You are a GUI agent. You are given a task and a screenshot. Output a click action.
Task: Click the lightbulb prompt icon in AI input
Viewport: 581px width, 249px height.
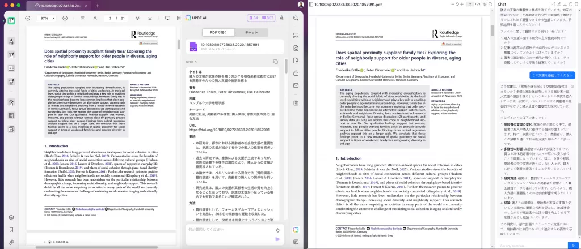[x=277, y=230]
